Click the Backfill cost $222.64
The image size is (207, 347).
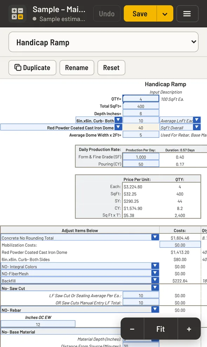pos(180,281)
